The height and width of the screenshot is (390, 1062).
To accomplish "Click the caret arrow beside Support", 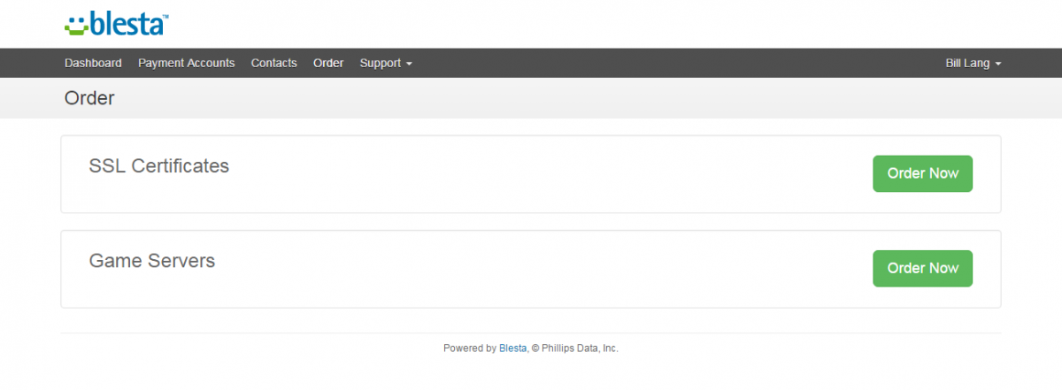I will point(409,64).
